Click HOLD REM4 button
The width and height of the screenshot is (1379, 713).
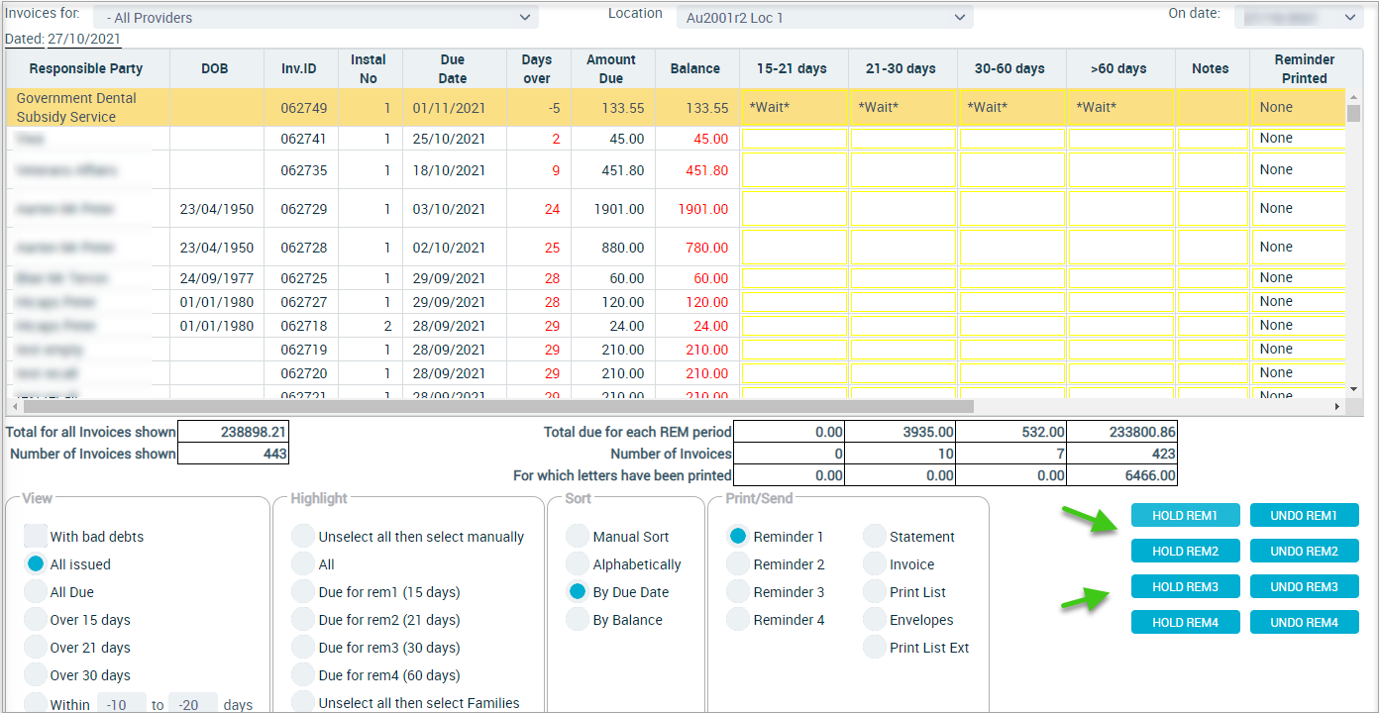click(x=1185, y=622)
